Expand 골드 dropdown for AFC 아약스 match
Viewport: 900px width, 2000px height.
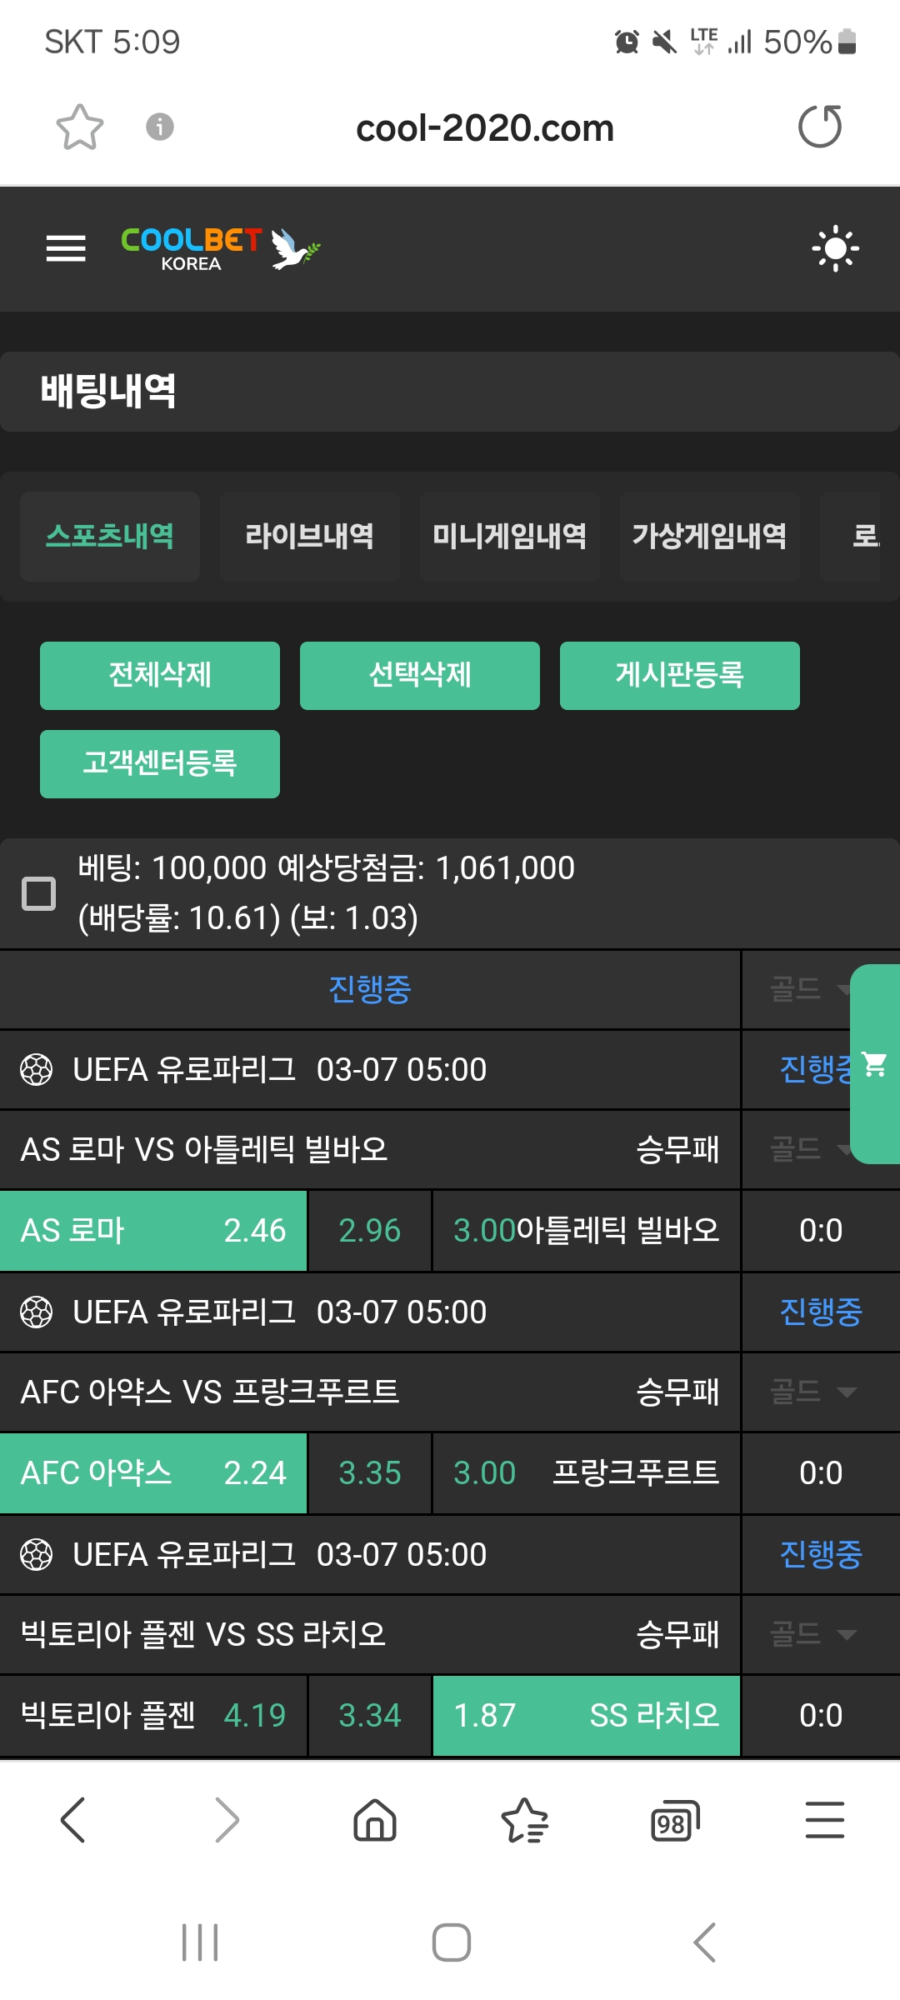coord(812,1392)
